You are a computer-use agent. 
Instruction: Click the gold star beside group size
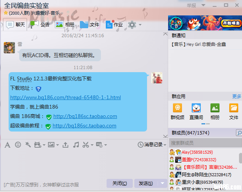pyautogui.click(x=6, y=13)
